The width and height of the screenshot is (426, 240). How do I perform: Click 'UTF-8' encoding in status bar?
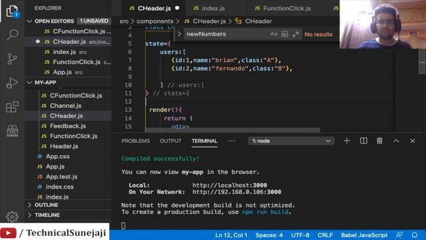pos(300,235)
